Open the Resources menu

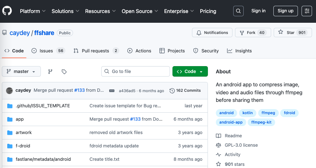click(x=101, y=11)
